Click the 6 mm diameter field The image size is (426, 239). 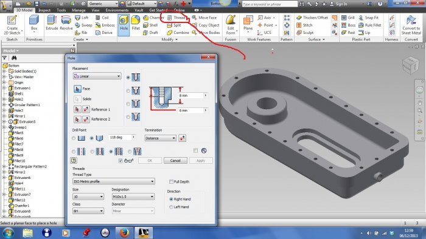pos(191,110)
